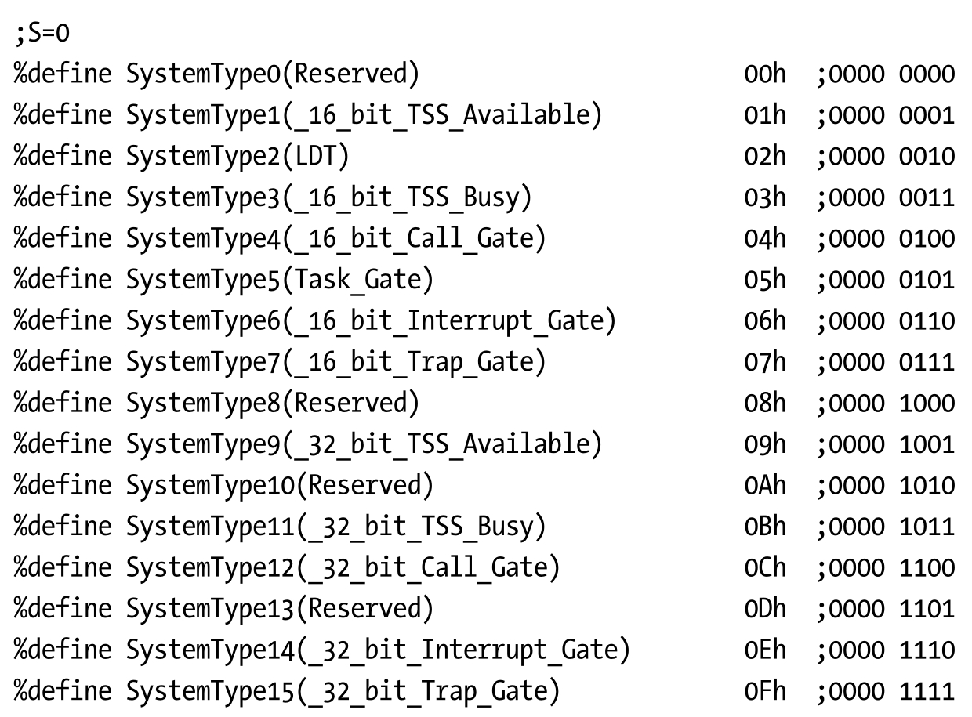The width and height of the screenshot is (972, 717).
Task: Select the SystemType4(_16_bit_Call_Gate) text
Action: (335, 238)
